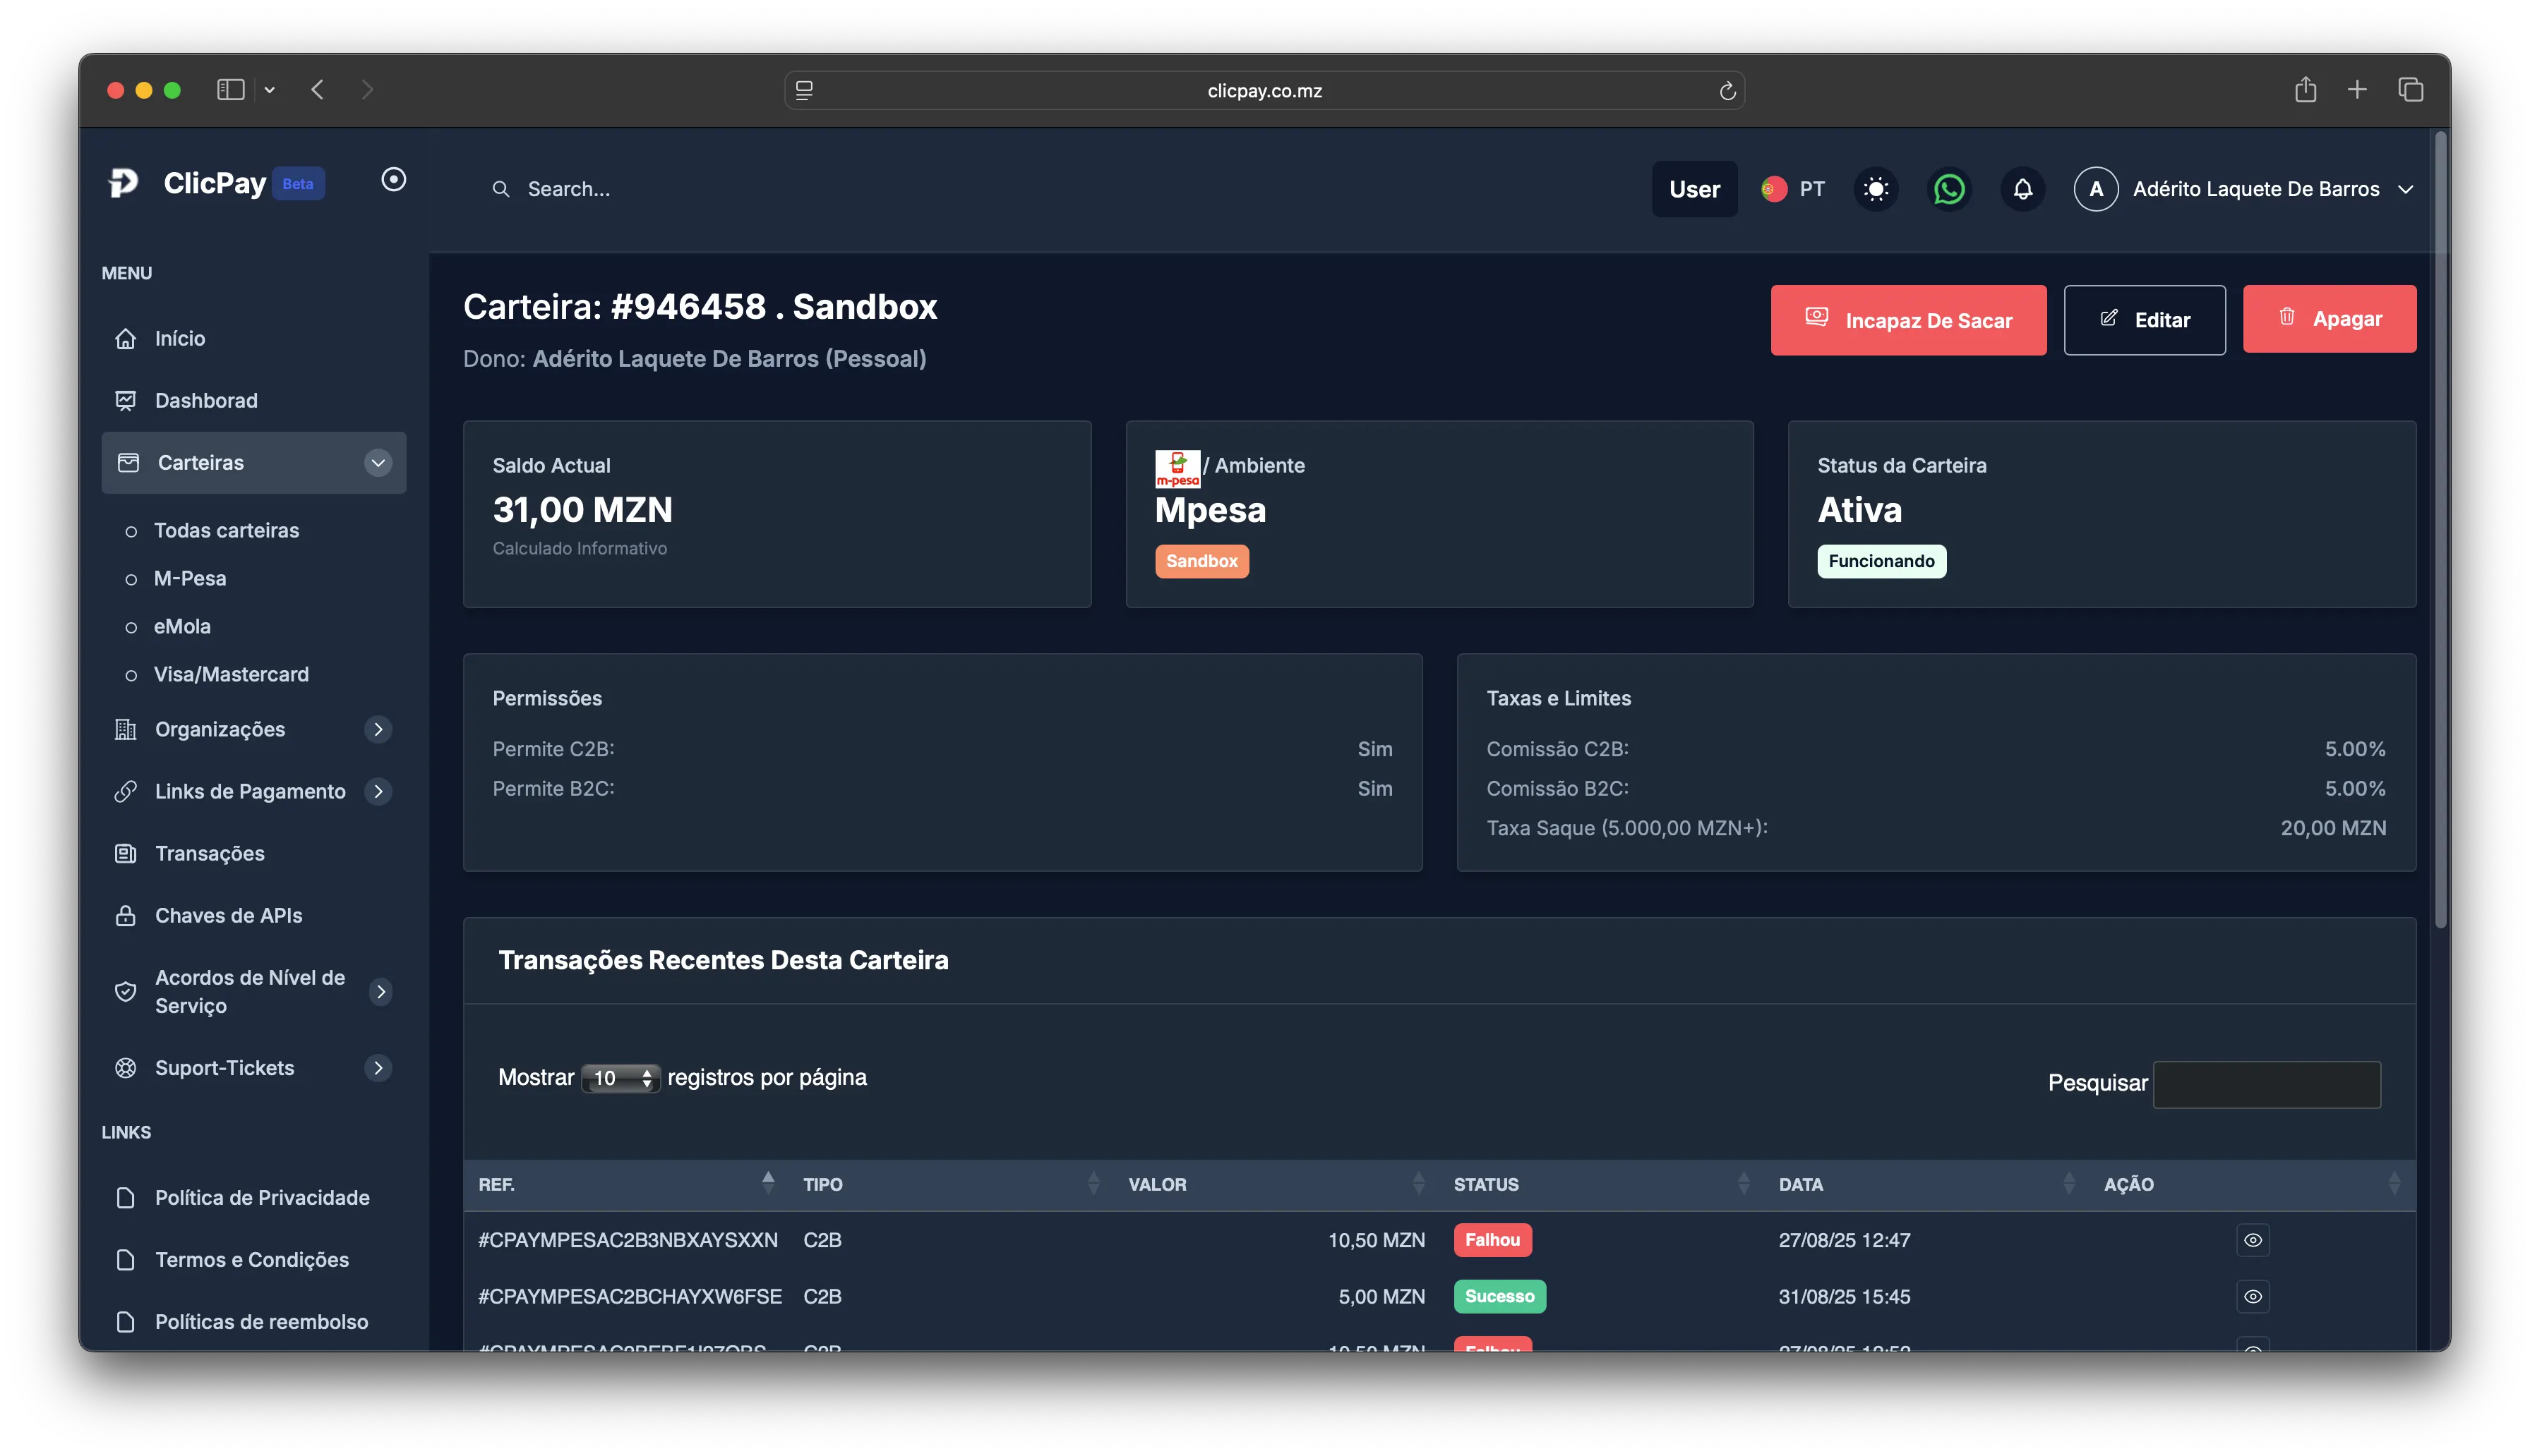Open WhatsApp support icon
The height and width of the screenshot is (1456, 2530).
tap(1949, 189)
